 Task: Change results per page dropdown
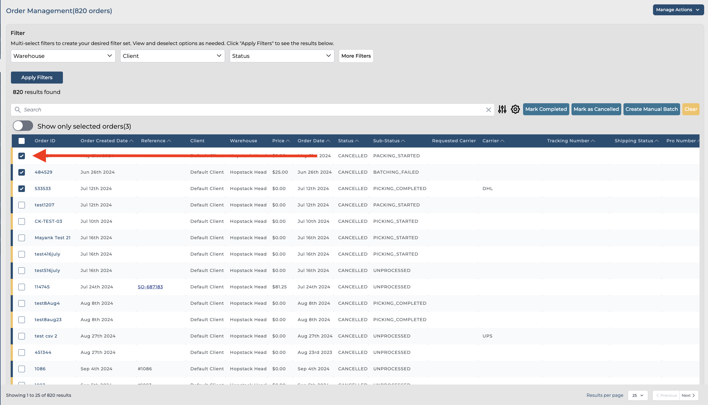click(637, 395)
